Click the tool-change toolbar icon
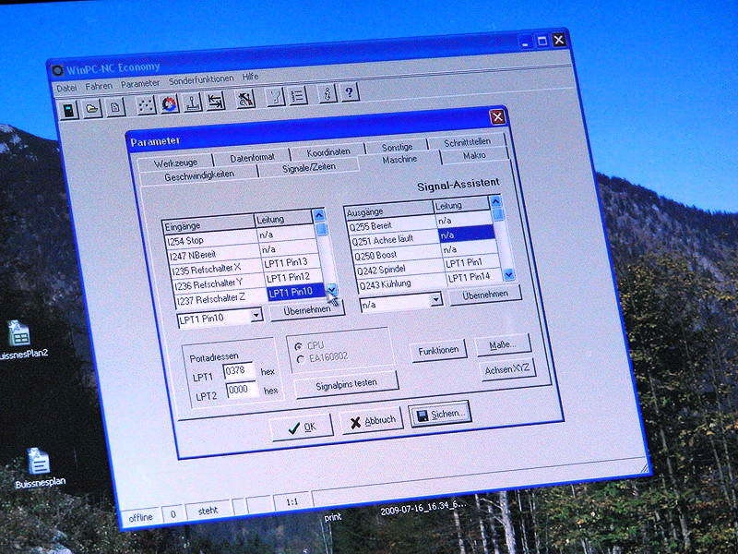This screenshot has width=738, height=554. click(245, 99)
